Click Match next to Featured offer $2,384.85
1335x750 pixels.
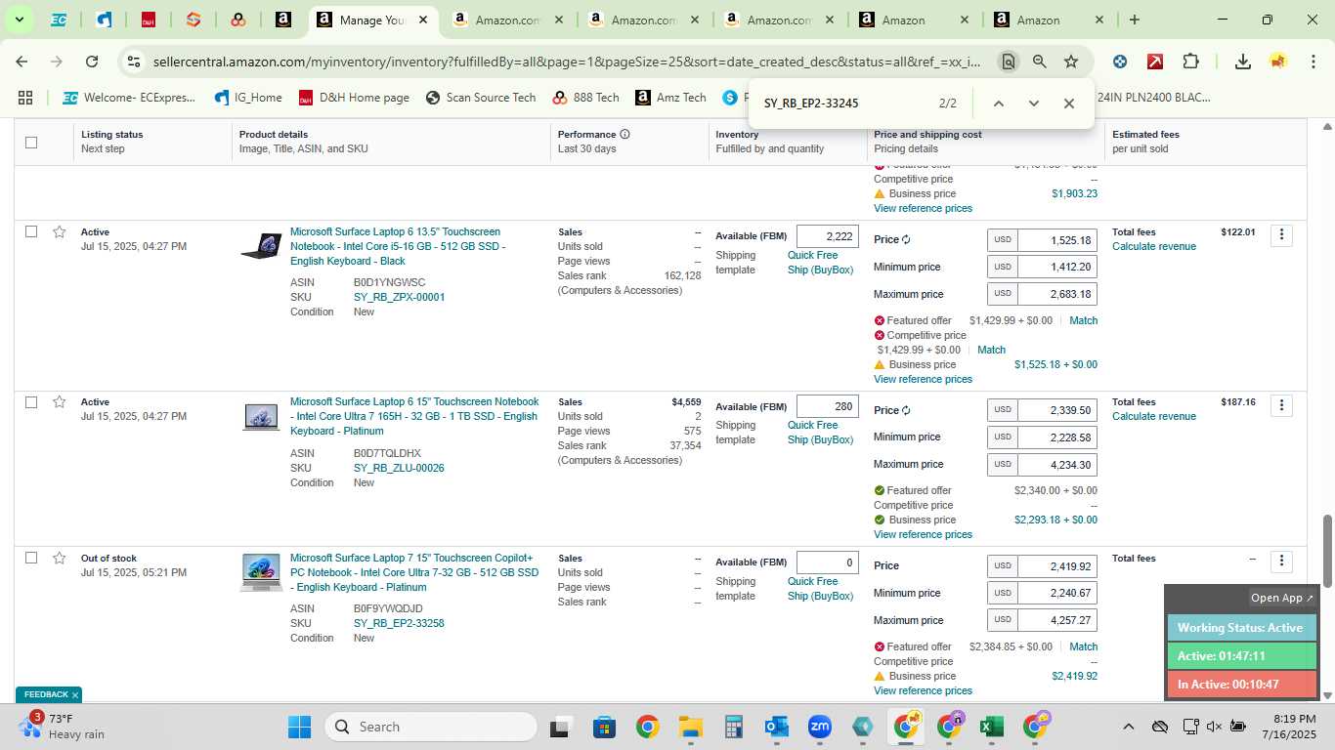point(1083,646)
